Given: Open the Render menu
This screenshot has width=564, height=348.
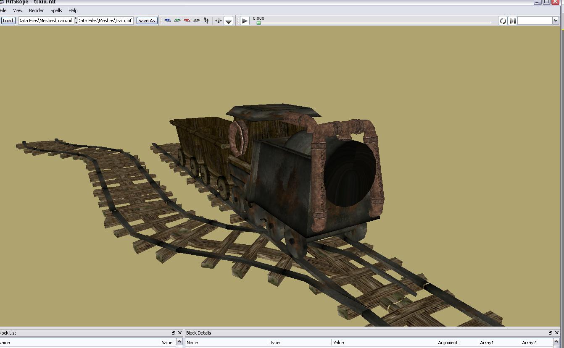Looking at the screenshot, I should [36, 10].
